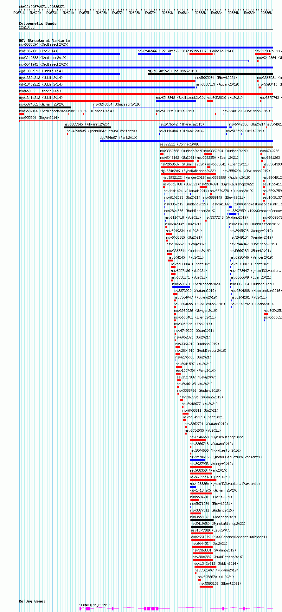This screenshot has width=282, height=612.
Task: Select nsv5958587 (Almarri2020) label
Action: click(x=183, y=164)
